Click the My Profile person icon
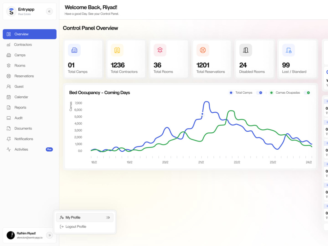The height and width of the screenshot is (246, 328). (x=62, y=218)
